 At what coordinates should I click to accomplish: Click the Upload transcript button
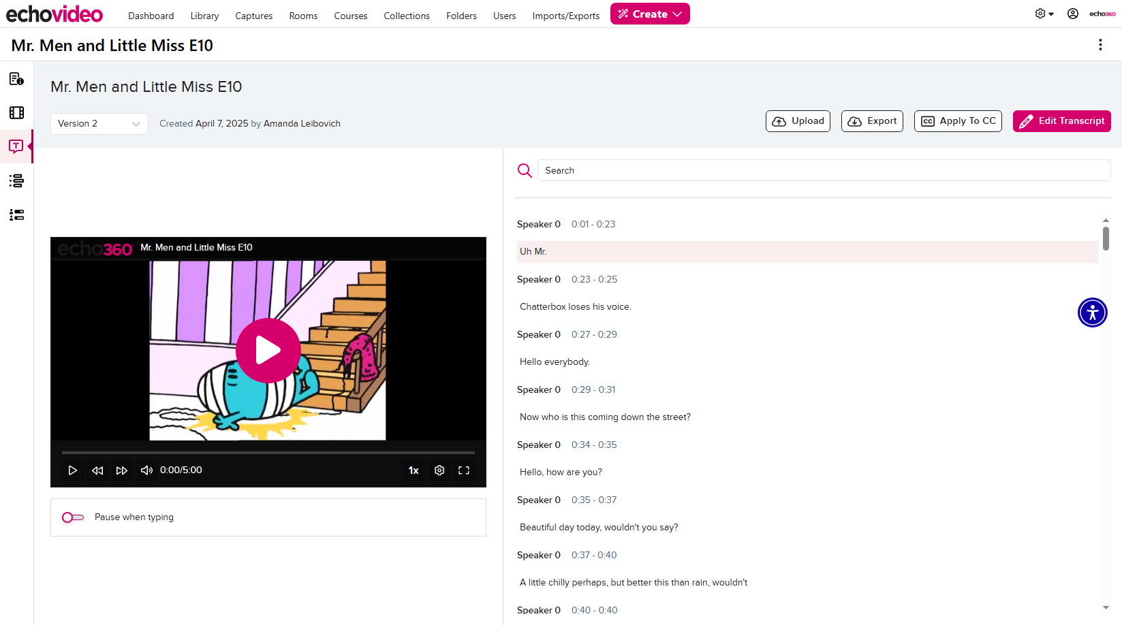point(798,121)
